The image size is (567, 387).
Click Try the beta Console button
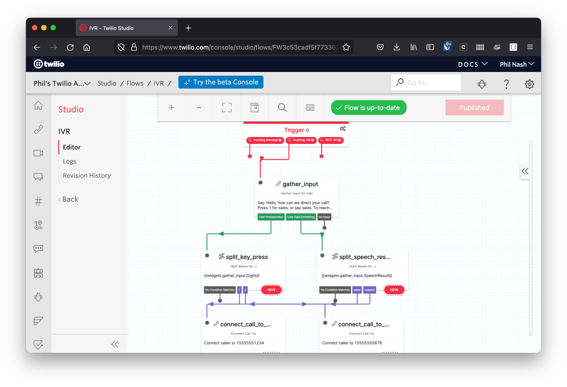point(221,82)
